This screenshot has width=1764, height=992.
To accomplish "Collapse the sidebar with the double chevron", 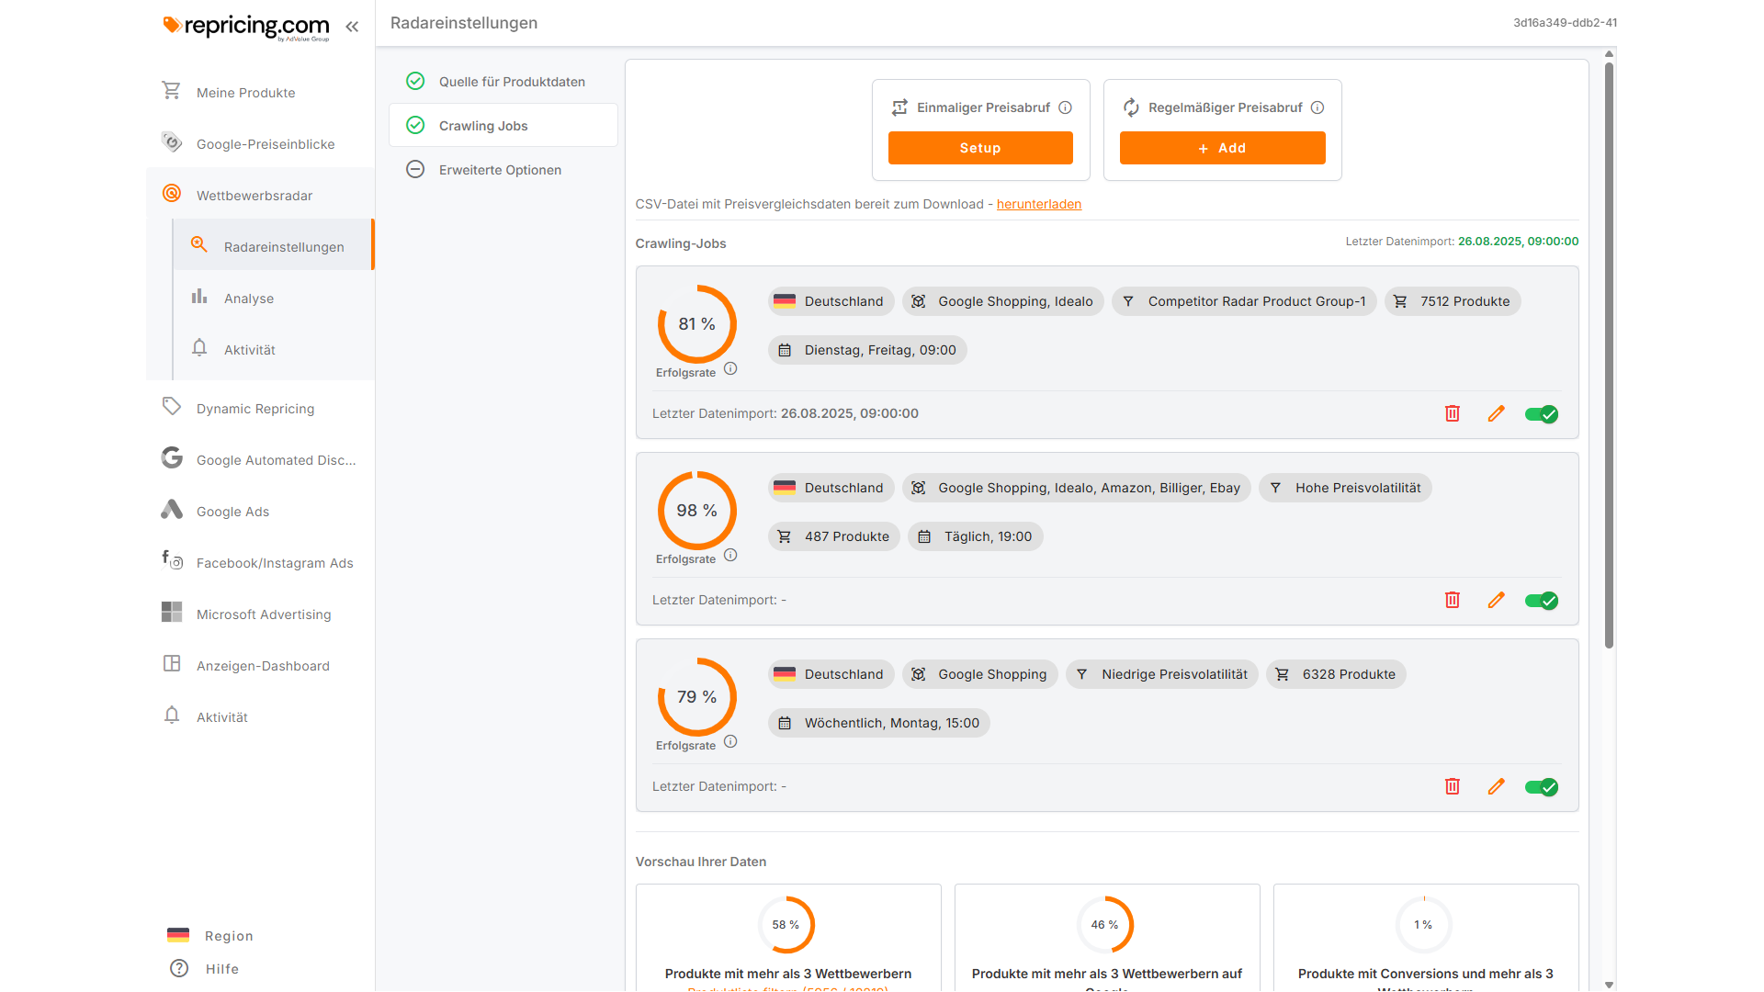I will [352, 27].
